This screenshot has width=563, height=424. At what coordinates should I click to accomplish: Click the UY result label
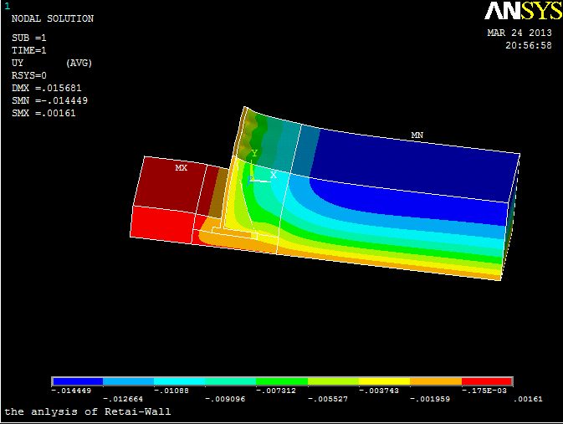(18, 64)
